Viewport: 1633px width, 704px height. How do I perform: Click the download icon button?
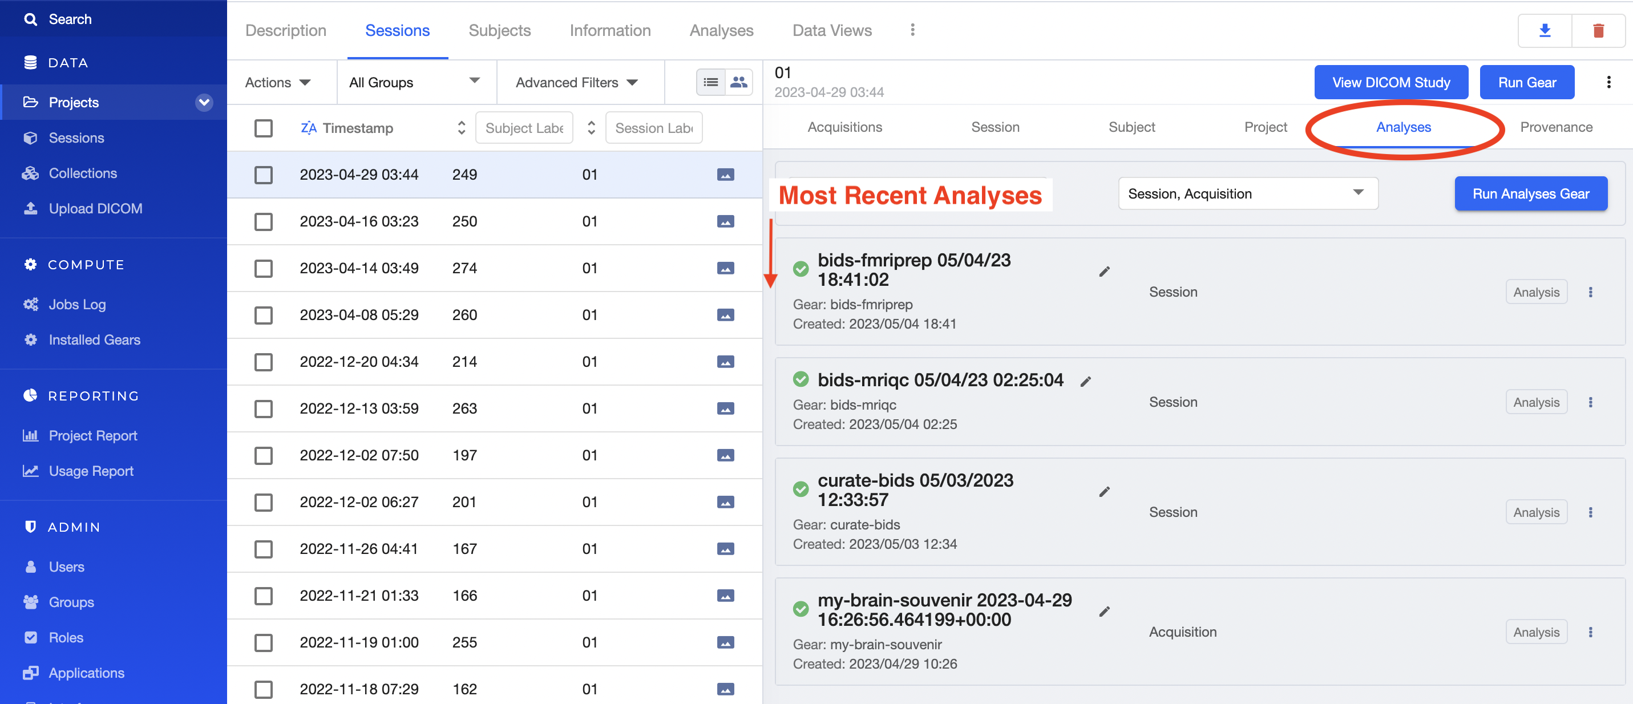point(1545,30)
